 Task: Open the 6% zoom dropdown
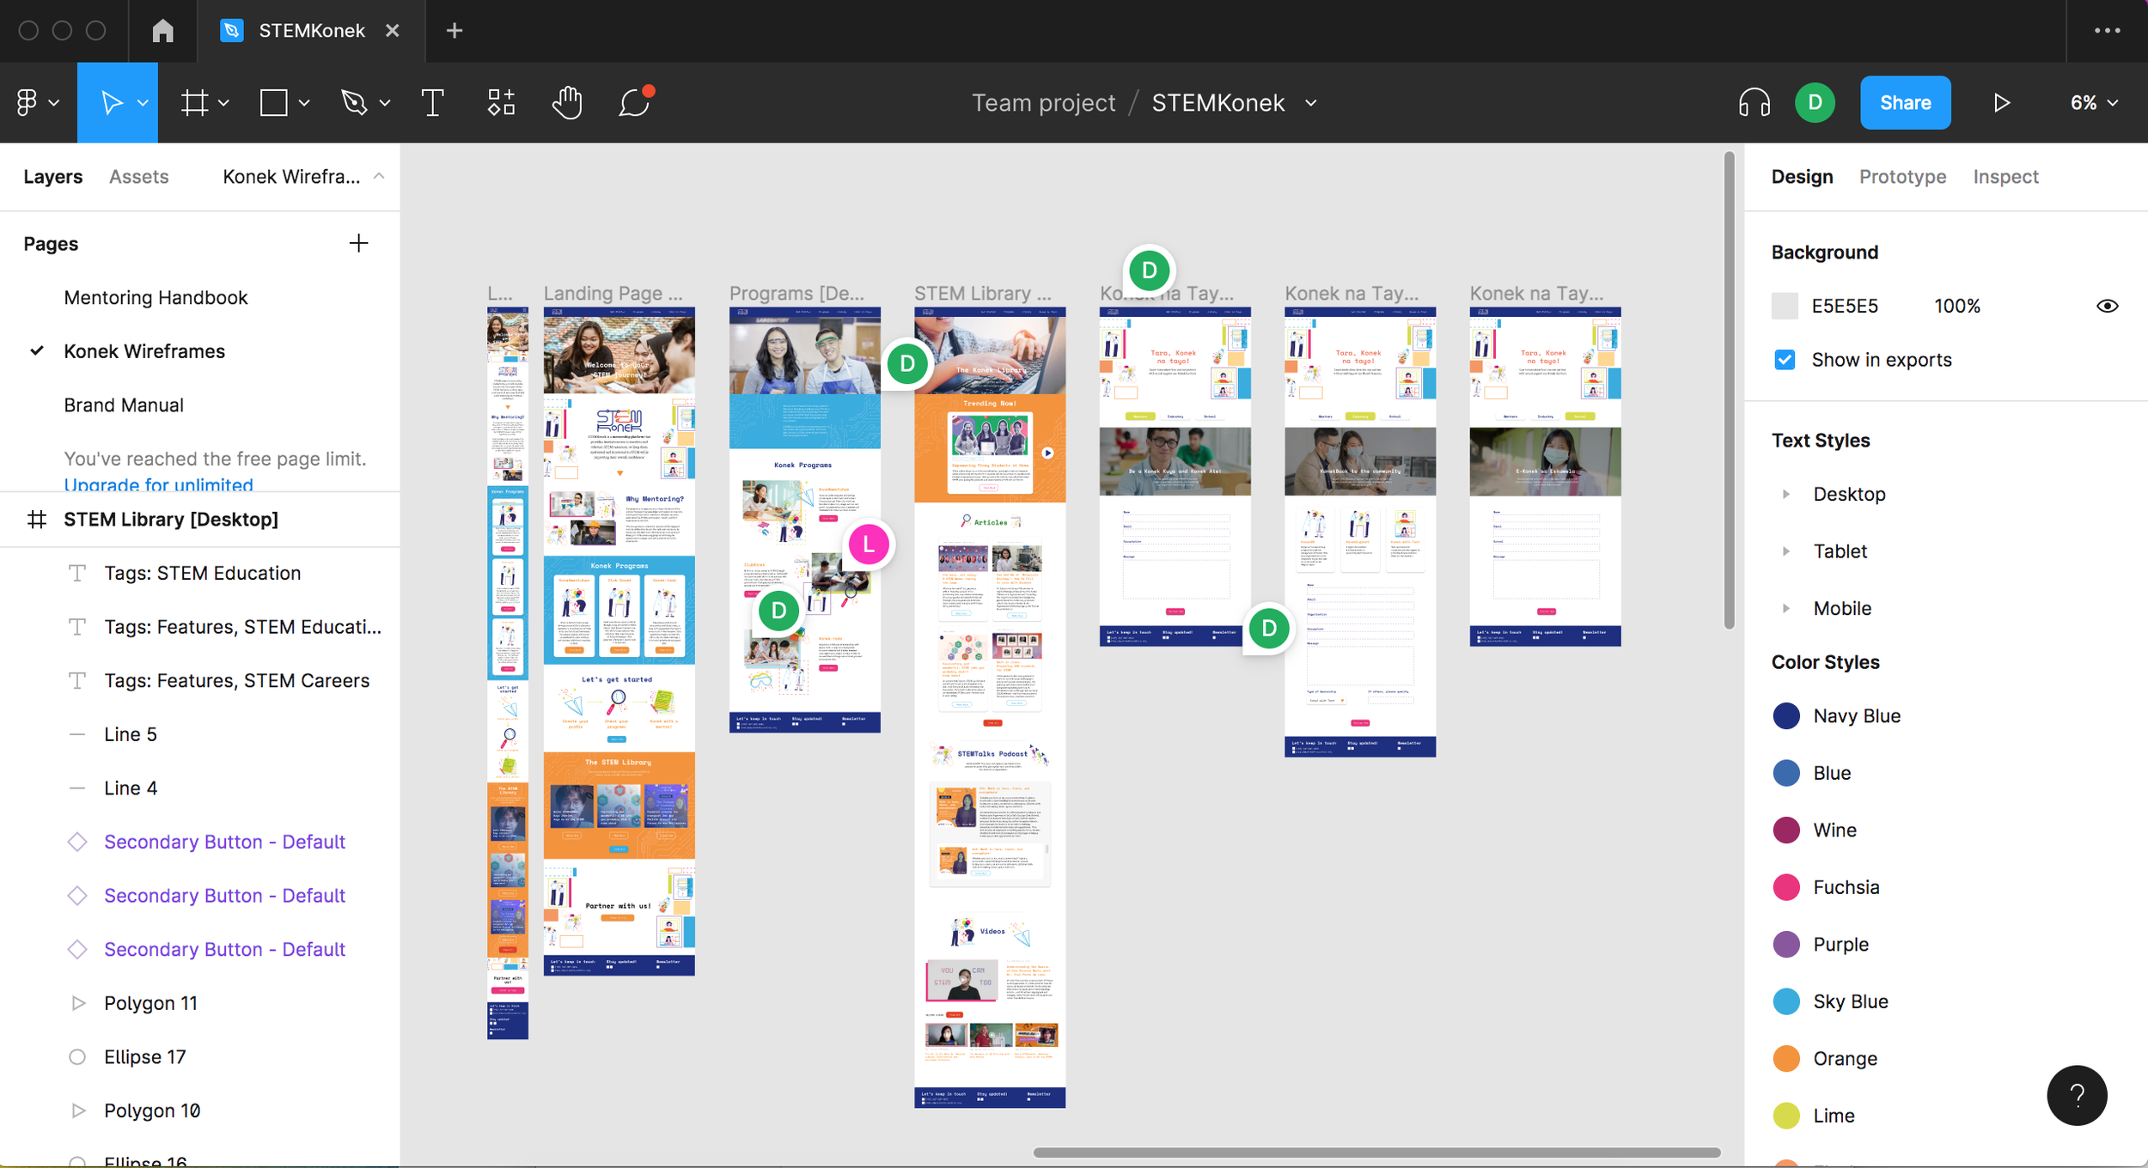tap(2093, 103)
